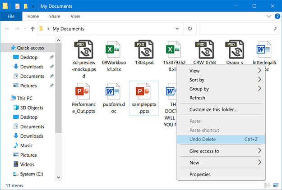This screenshot has height=190, width=282.
Task: Select the CRW_0758 PSD file icon
Action: [204, 50]
